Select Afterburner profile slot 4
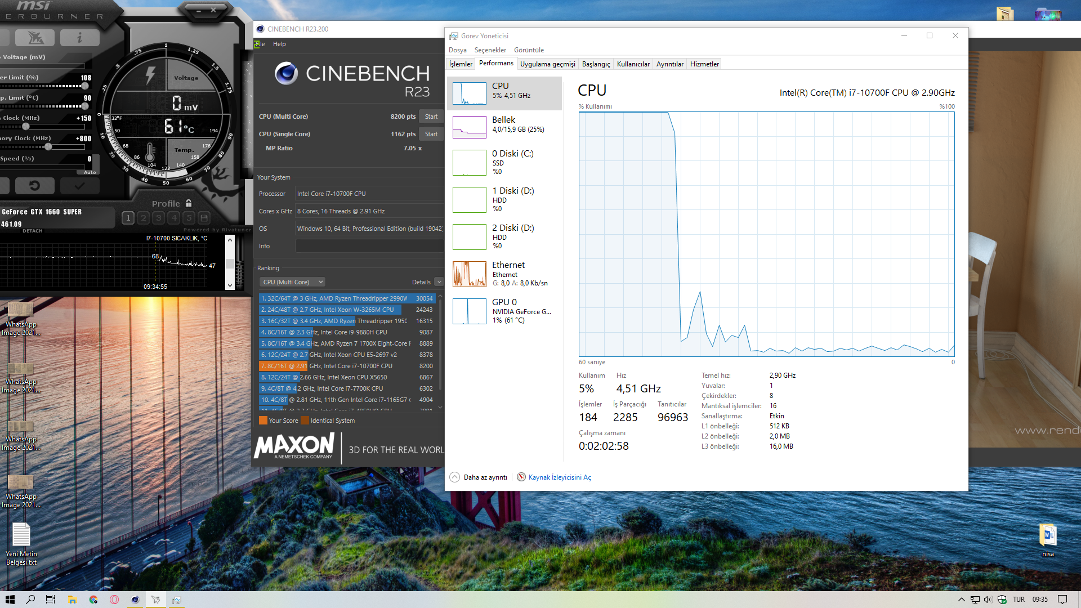 point(174,218)
